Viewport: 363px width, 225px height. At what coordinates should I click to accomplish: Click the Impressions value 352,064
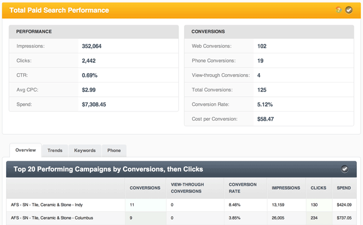pos(91,46)
